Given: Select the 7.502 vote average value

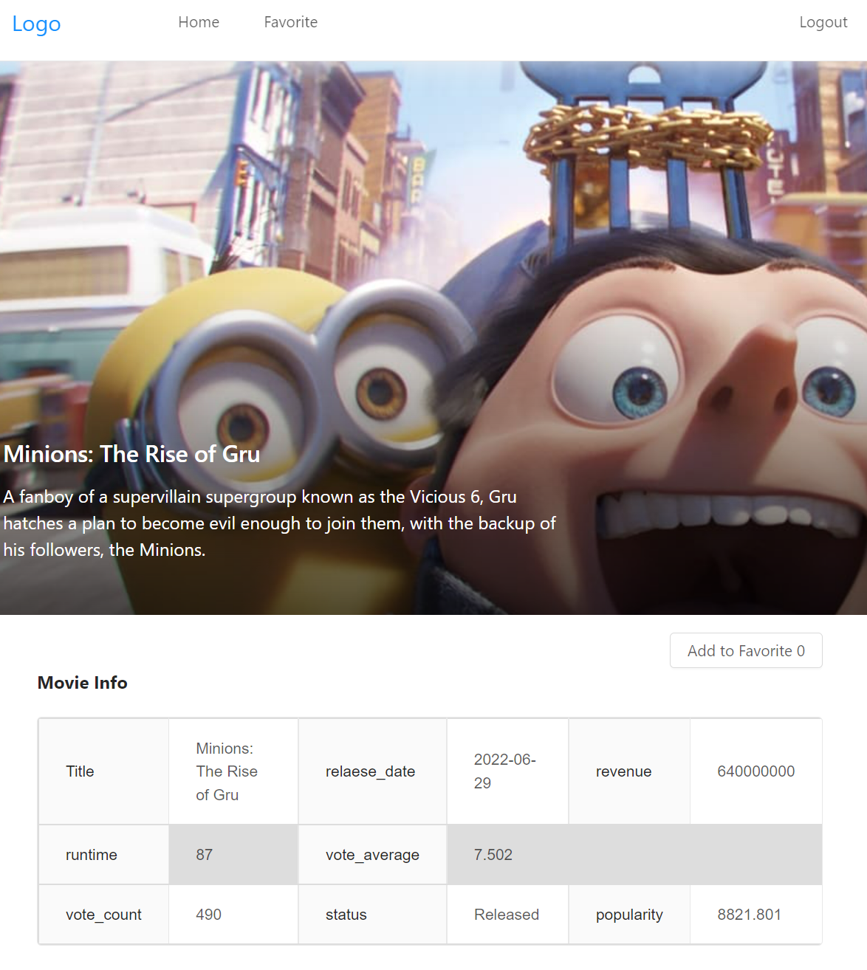Looking at the screenshot, I should (x=634, y=855).
